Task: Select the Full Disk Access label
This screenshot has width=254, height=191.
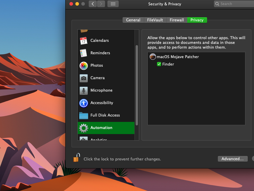Action: coord(105,115)
